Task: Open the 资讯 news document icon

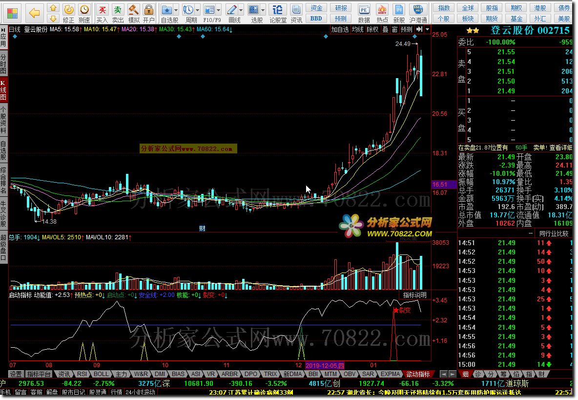Action: click(x=296, y=13)
